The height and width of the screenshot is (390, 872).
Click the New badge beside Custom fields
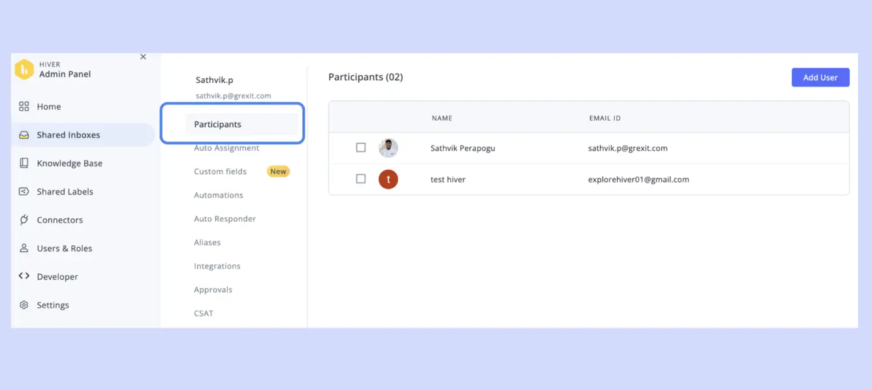[278, 172]
